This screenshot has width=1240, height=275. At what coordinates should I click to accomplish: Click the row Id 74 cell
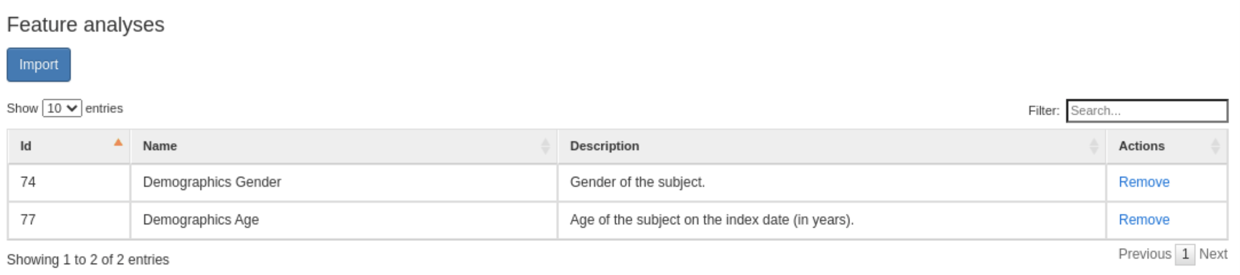click(x=69, y=183)
